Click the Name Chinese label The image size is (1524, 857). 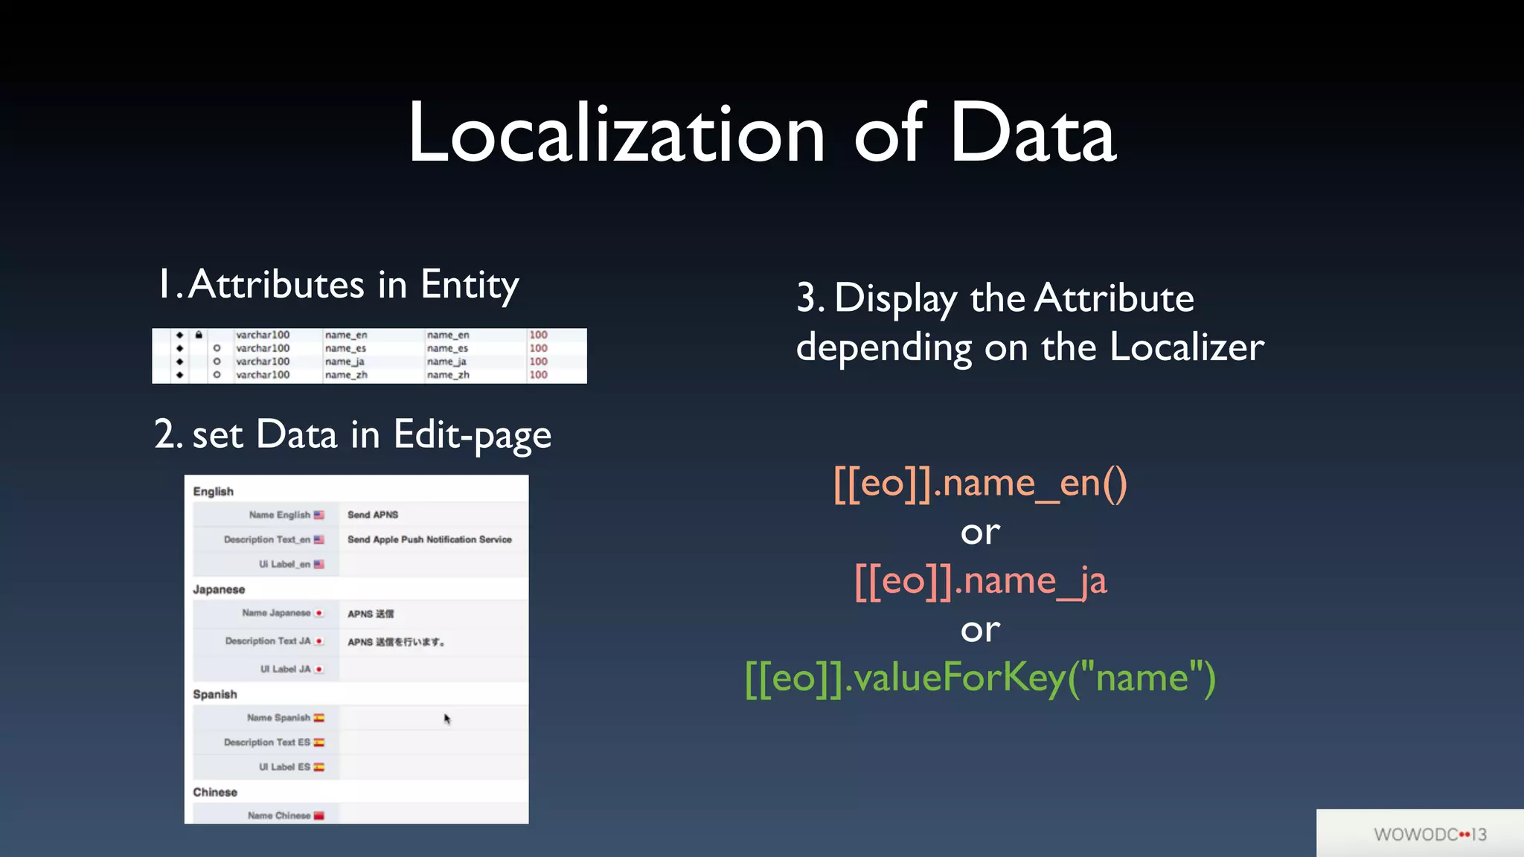pos(279,815)
